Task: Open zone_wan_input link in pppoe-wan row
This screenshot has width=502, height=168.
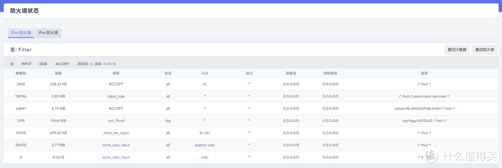Action: [x=116, y=145]
